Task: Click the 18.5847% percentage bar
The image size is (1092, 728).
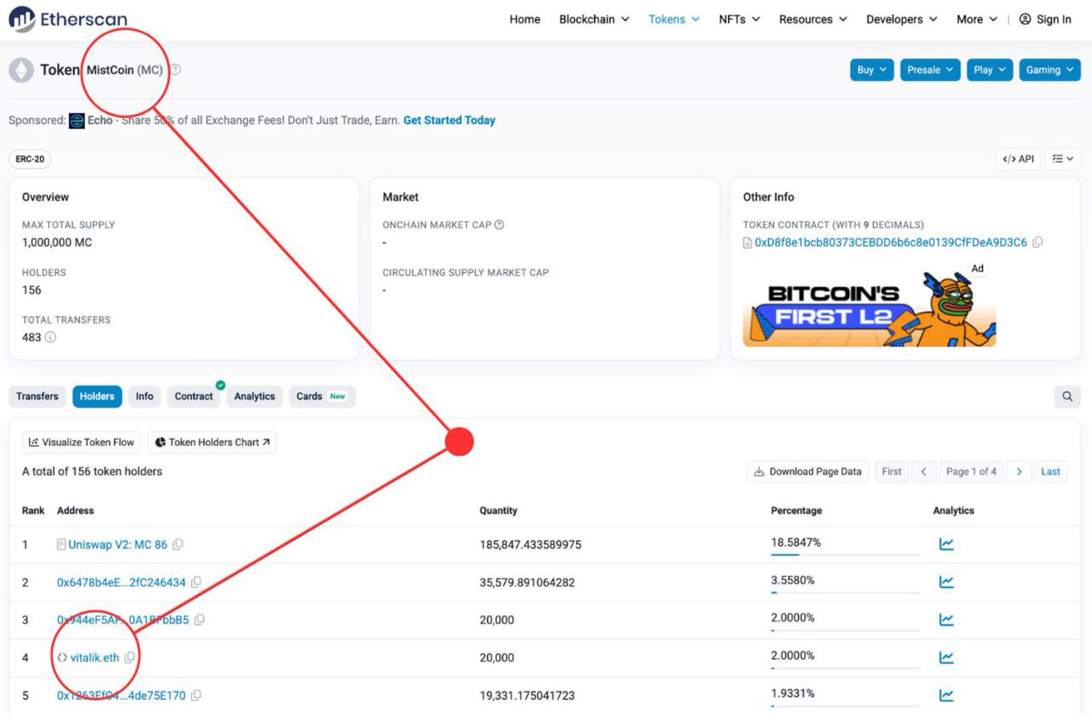Action: [845, 554]
